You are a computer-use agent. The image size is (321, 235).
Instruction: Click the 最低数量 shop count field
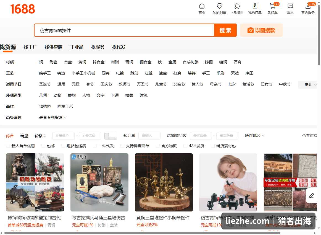[201, 136]
